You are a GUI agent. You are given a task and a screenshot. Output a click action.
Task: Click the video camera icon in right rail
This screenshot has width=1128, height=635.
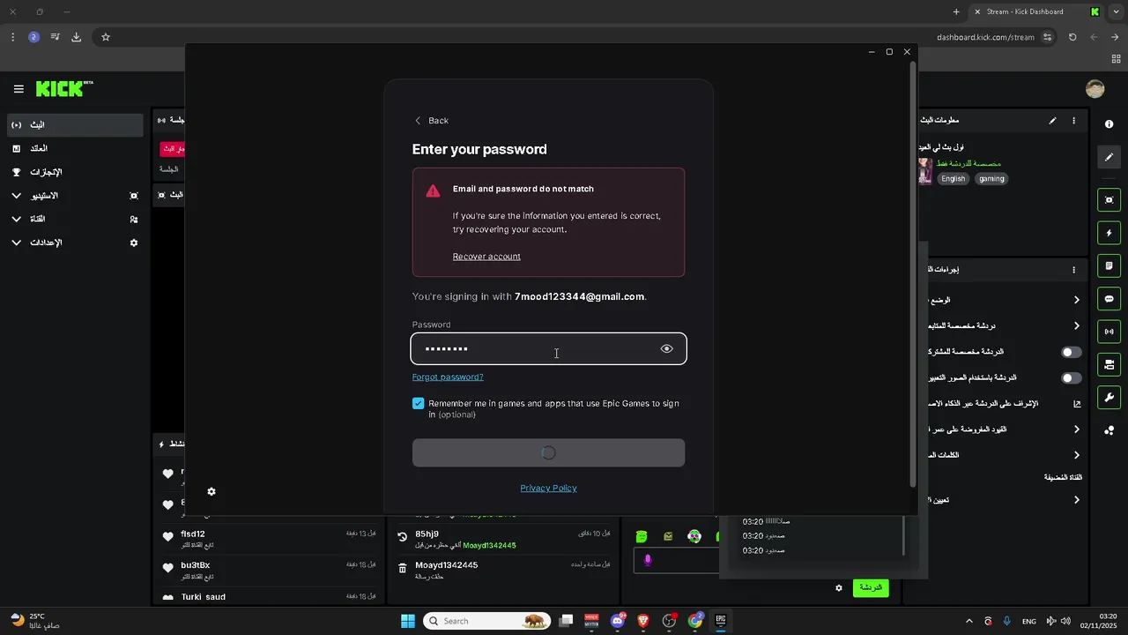tap(1109, 364)
